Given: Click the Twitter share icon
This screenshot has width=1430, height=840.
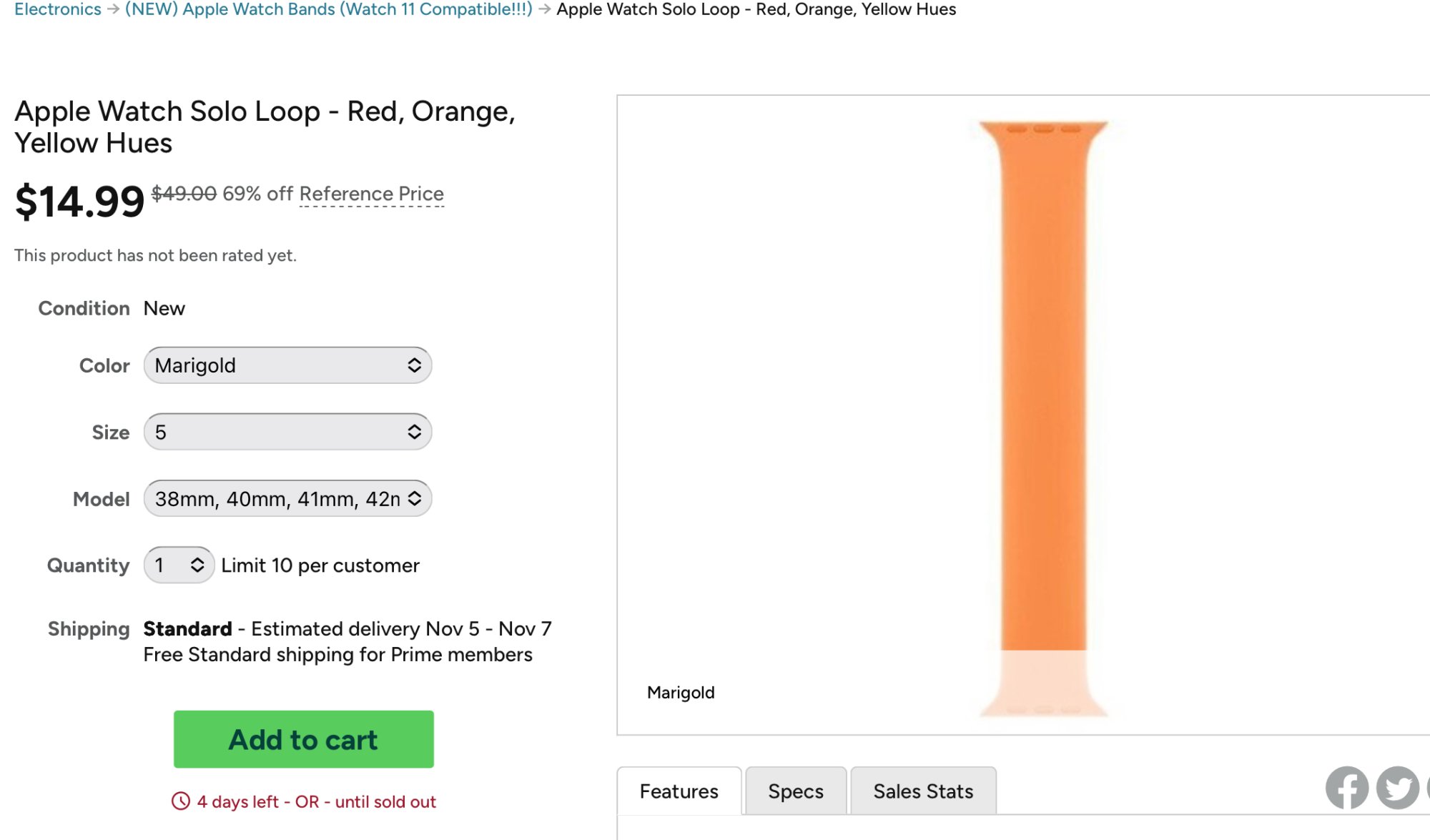Looking at the screenshot, I should (1397, 788).
